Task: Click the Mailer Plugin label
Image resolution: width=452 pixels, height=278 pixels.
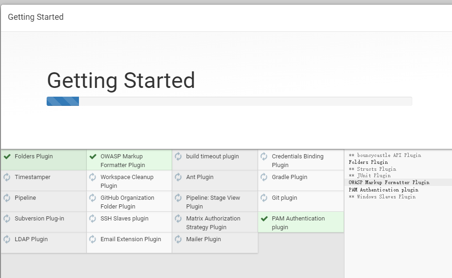Action: [204, 239]
